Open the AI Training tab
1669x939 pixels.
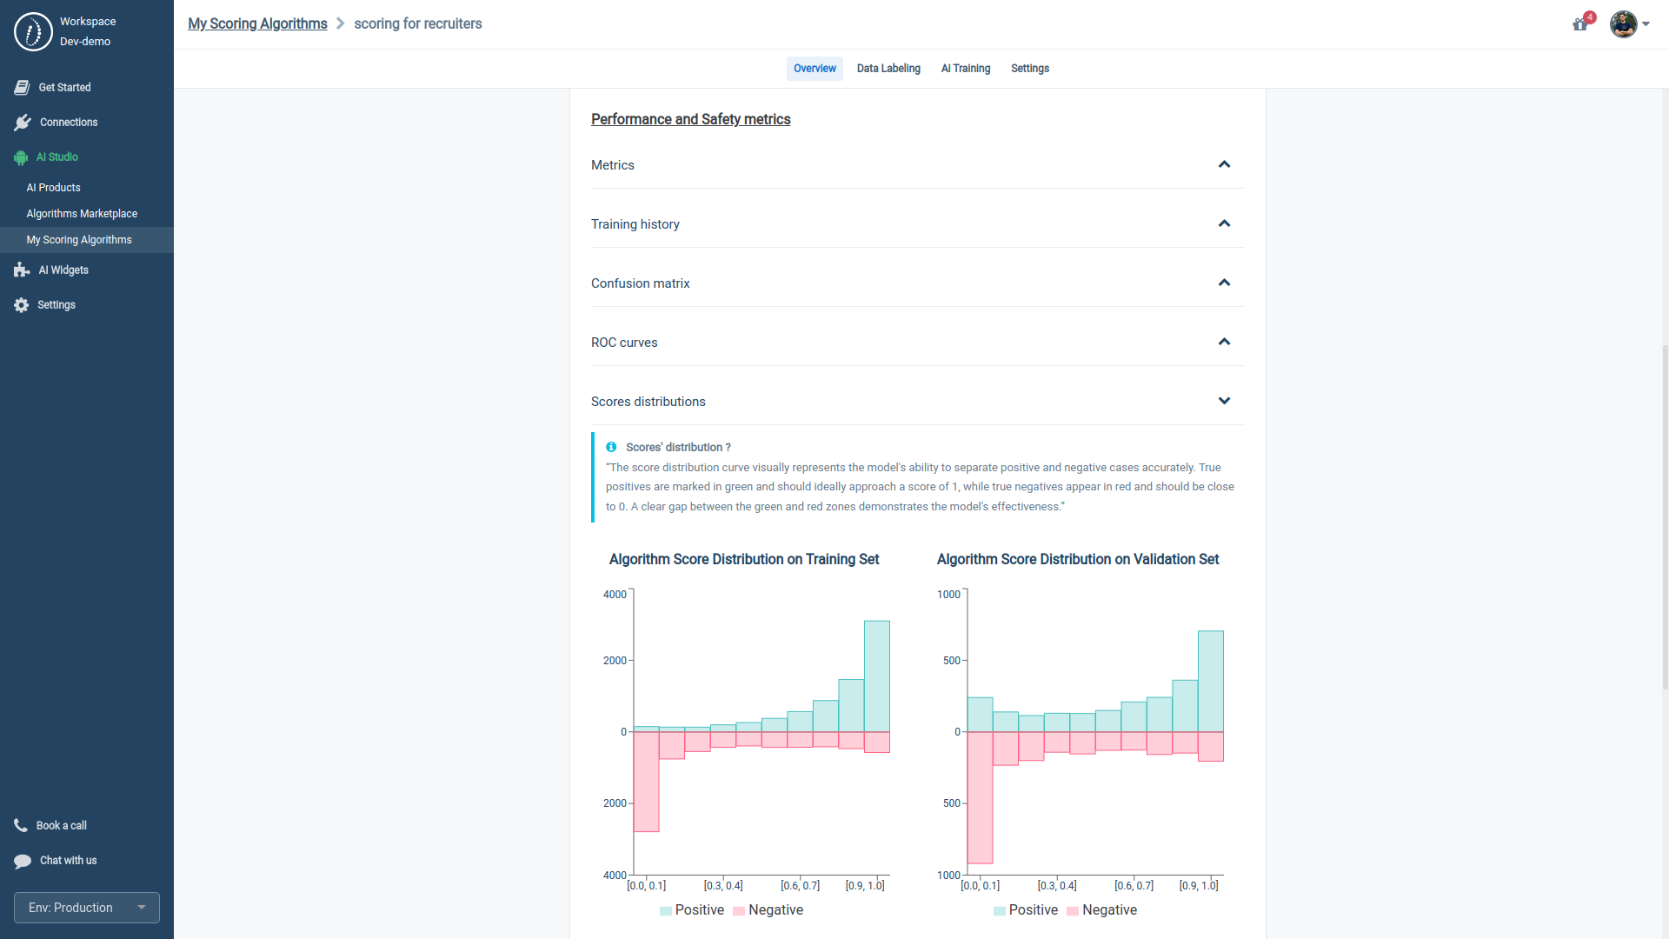965,69
